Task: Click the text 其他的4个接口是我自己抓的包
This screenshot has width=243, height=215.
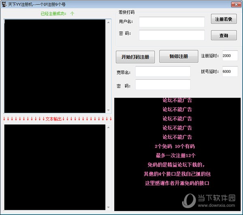Action: click(x=177, y=174)
